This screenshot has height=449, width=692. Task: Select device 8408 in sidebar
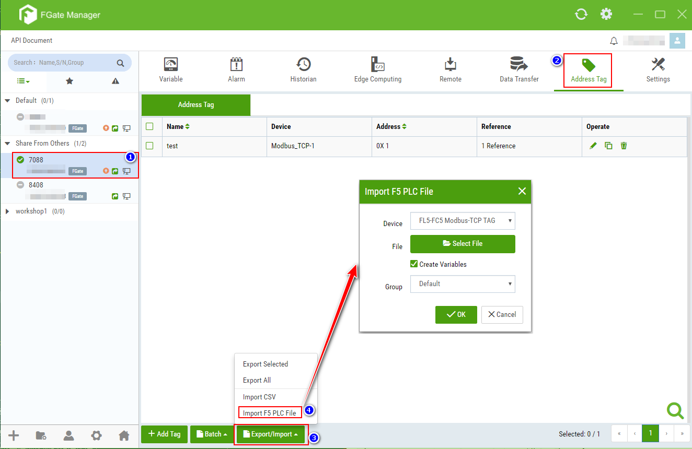(x=69, y=191)
